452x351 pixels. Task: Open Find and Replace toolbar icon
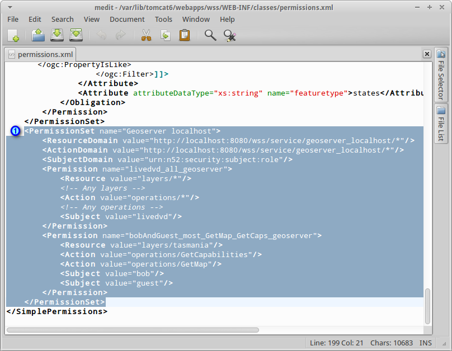coord(230,35)
